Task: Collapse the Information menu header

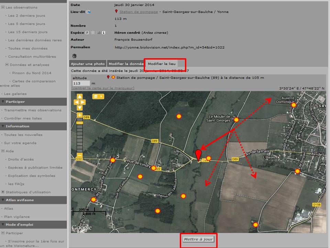Action: pos(33,126)
